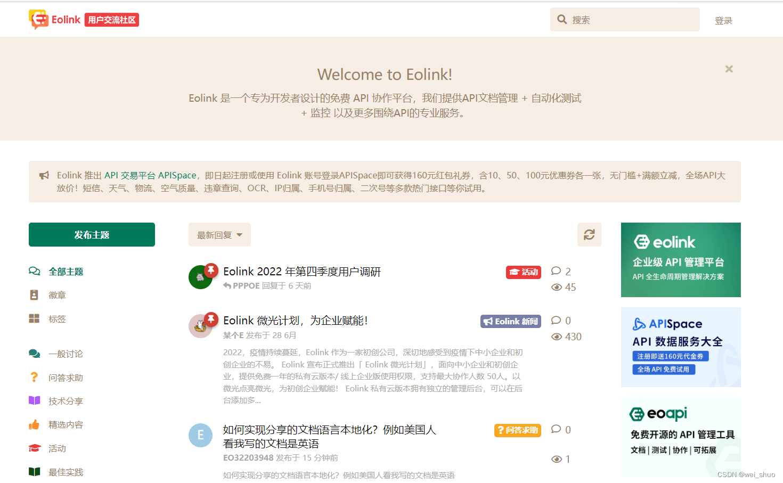Click reply count icon for 微光计划 topic
The image size is (783, 483).
[556, 320]
